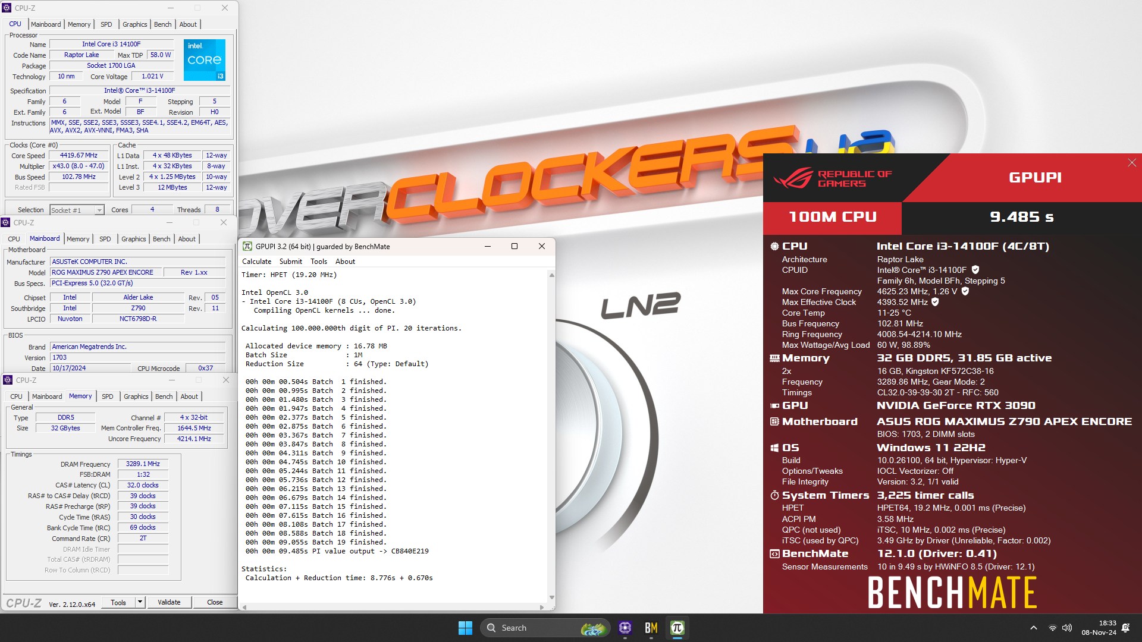1142x642 pixels.
Task: Click the Intel Core i3 logo badge
Action: (204, 60)
